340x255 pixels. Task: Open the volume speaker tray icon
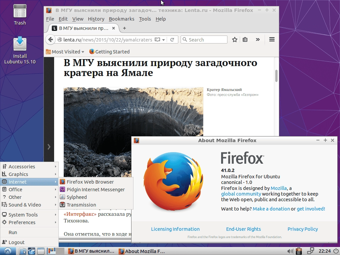tap(290, 251)
